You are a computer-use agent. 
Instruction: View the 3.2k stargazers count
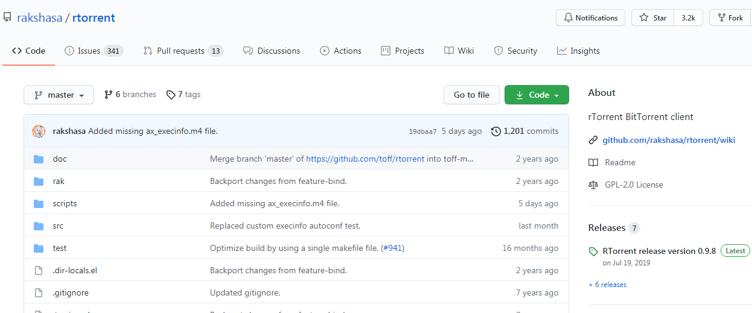688,17
